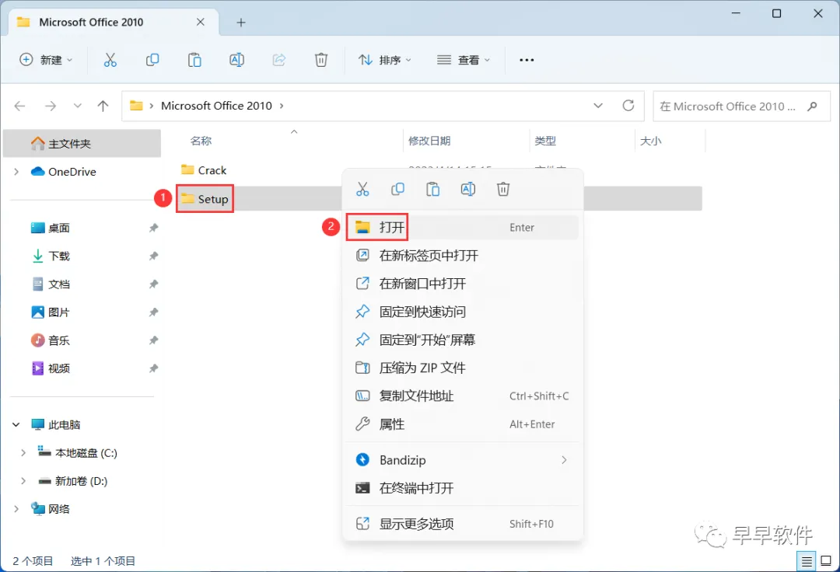840x572 pixels.
Task: Sort by 修改日期 column header
Action: [x=429, y=141]
